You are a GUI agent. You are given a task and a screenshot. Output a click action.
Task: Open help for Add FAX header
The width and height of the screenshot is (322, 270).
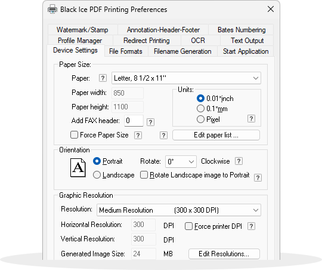coord(150,122)
